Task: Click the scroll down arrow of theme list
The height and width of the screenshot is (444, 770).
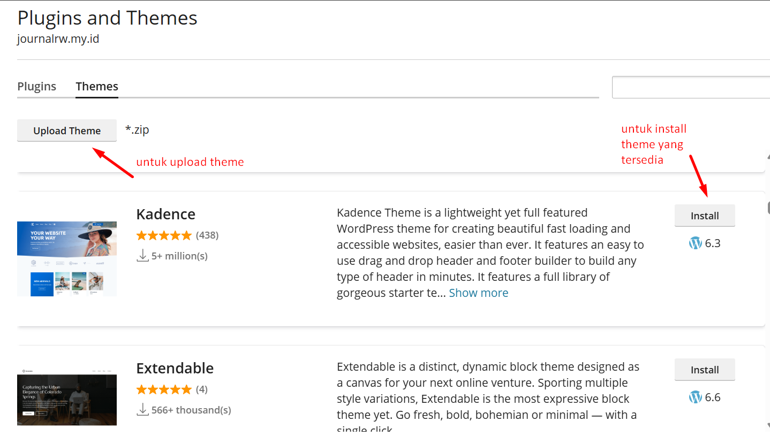Action: pos(767,426)
